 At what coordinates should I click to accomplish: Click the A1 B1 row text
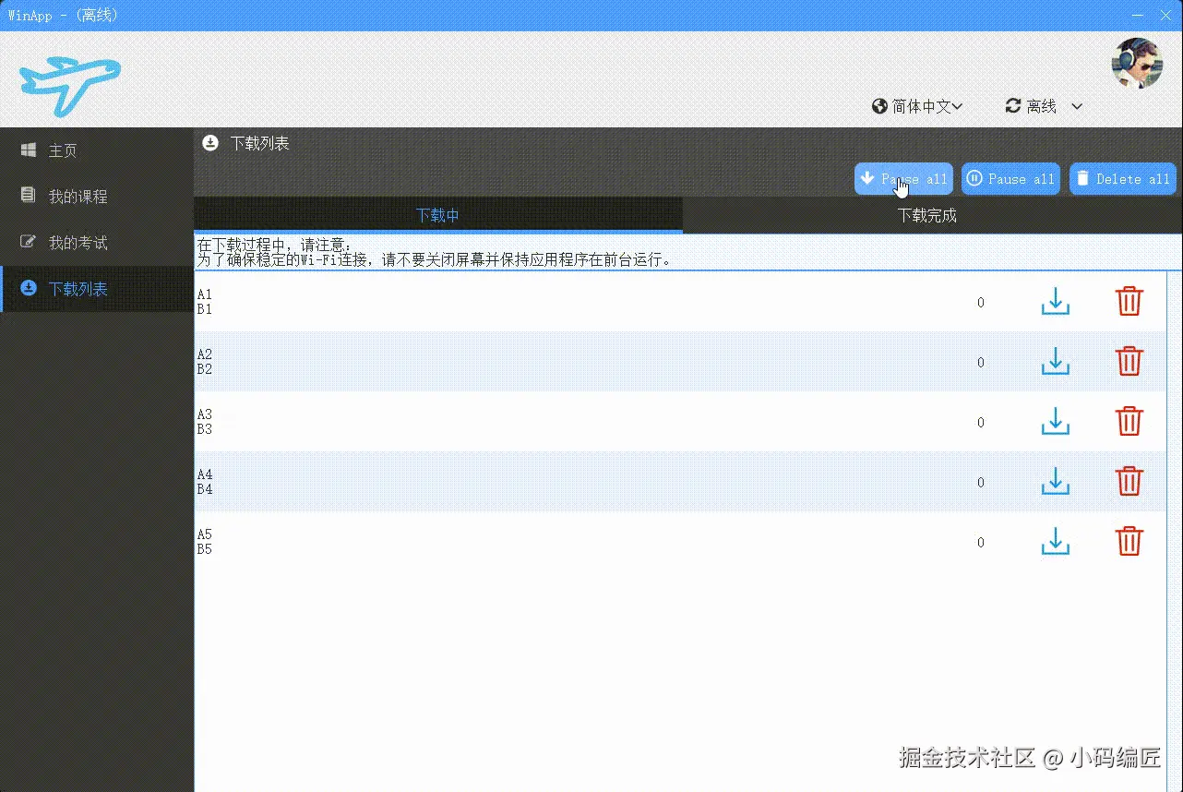[x=205, y=302]
